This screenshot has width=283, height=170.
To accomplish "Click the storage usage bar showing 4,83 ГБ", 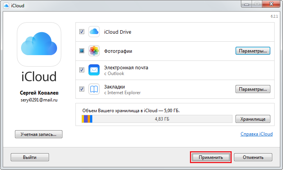I will (157, 119).
